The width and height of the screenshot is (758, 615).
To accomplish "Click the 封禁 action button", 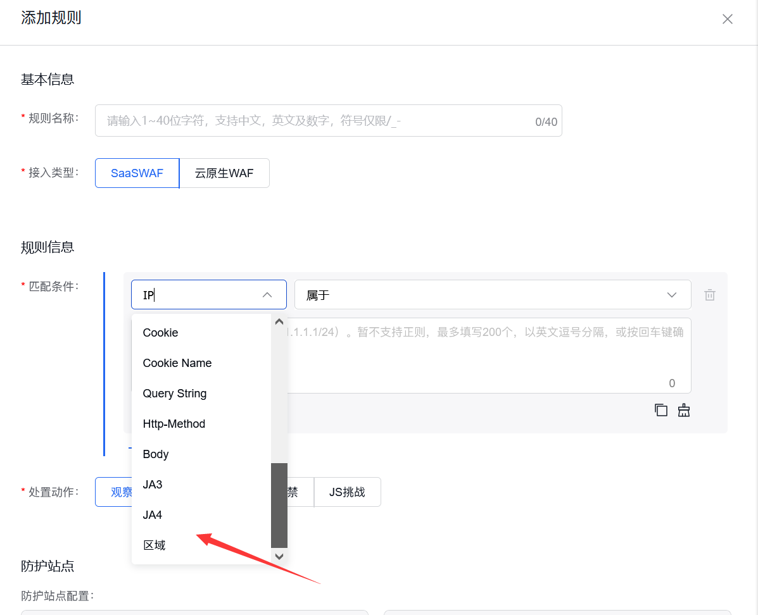I will point(294,492).
